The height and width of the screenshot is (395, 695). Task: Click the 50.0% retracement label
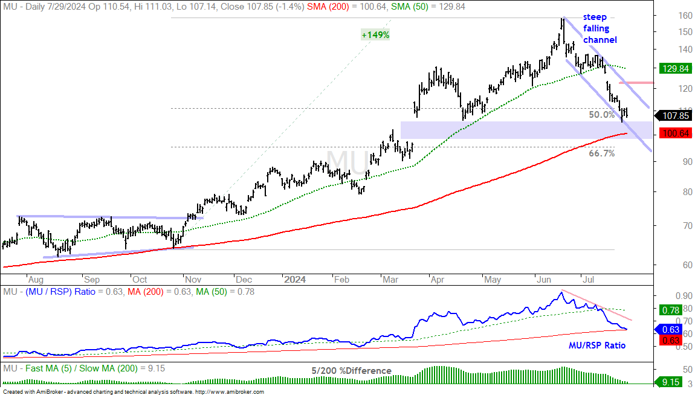pyautogui.click(x=601, y=115)
